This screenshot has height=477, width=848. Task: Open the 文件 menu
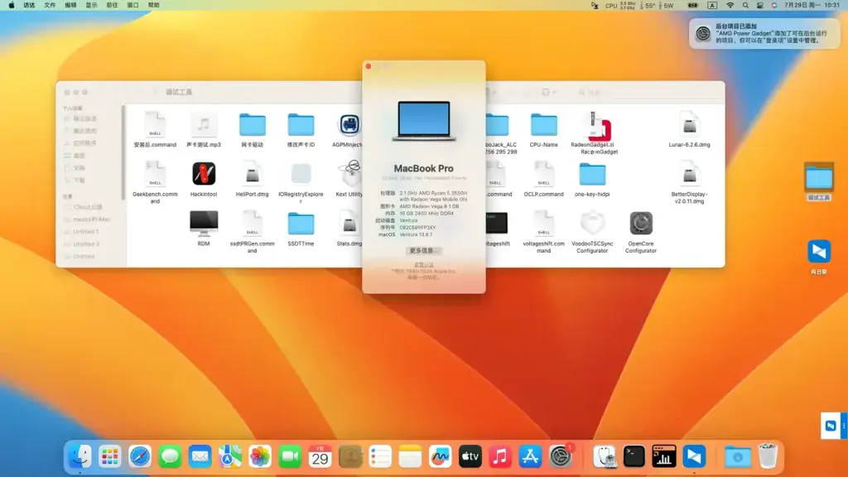pyautogui.click(x=50, y=6)
